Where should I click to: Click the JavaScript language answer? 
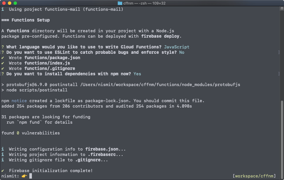click(177, 47)
